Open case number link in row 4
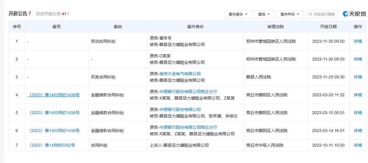Image resolution: width=368 pixels, height=163 pixels. coord(54,95)
